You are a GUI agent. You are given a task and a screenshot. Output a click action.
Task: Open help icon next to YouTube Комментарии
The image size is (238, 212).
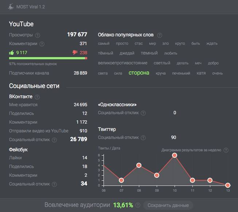pos(42,44)
